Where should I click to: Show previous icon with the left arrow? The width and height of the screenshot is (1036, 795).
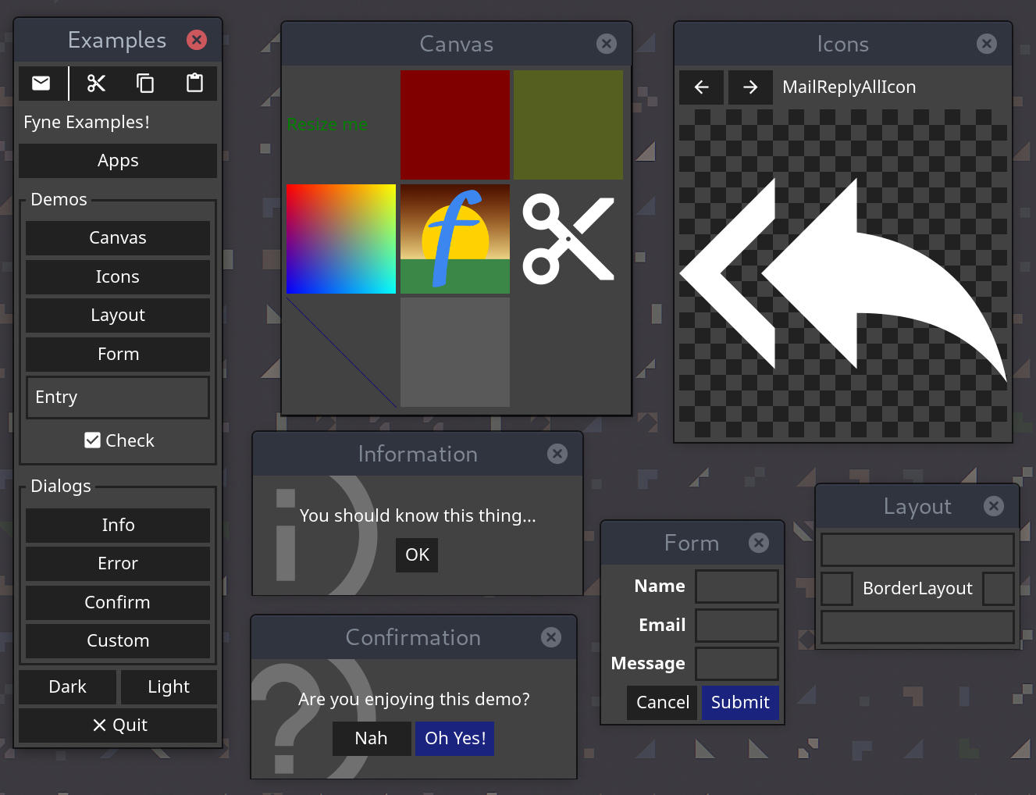coord(700,87)
